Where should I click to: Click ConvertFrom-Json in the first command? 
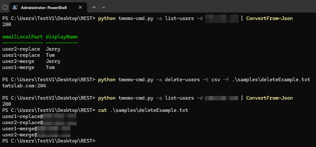269,18
